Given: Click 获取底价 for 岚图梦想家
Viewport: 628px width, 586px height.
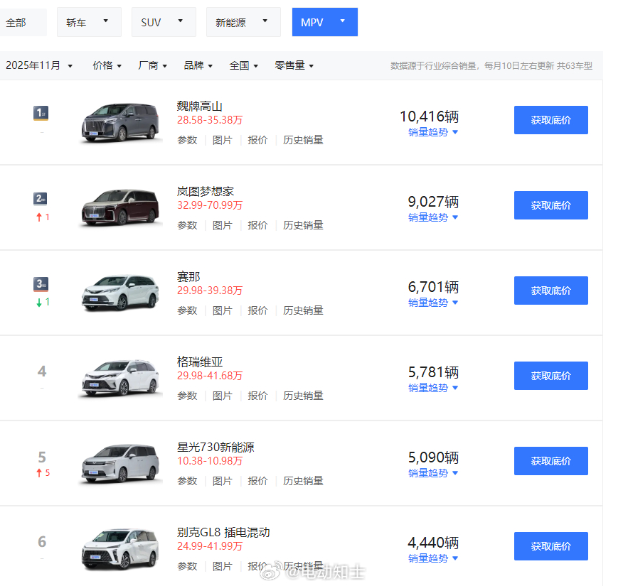Looking at the screenshot, I should [x=551, y=205].
